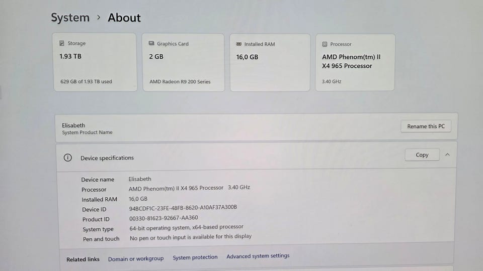Image resolution: width=483 pixels, height=271 pixels.
Task: Click the Storage disk icon
Action: click(x=61, y=43)
